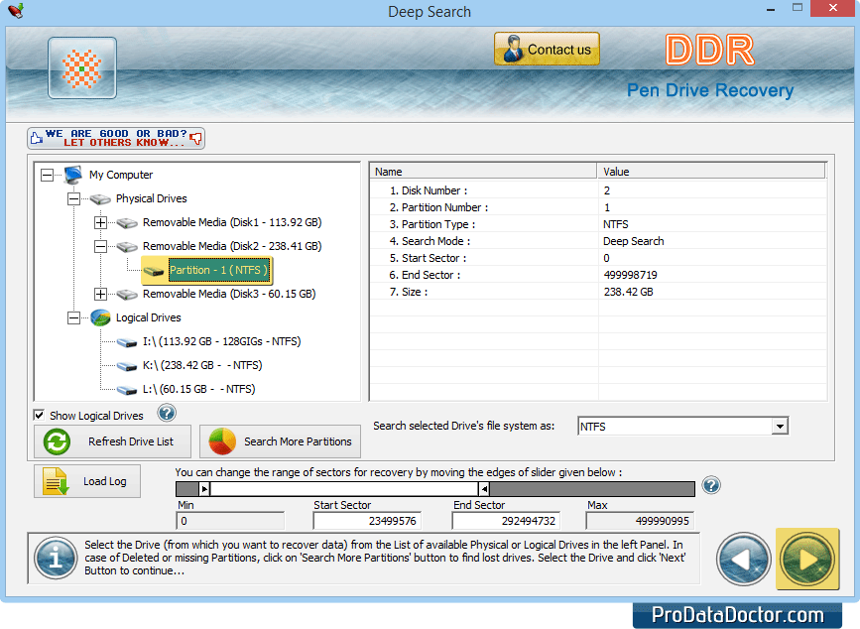Click the Load Log button
The image size is (860, 629).
(x=87, y=481)
